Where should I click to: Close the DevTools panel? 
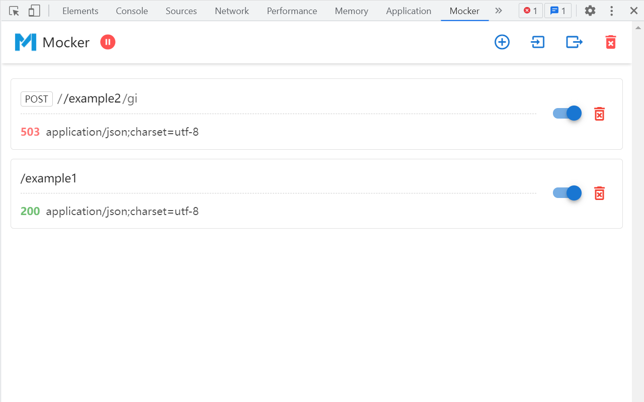[x=633, y=11]
